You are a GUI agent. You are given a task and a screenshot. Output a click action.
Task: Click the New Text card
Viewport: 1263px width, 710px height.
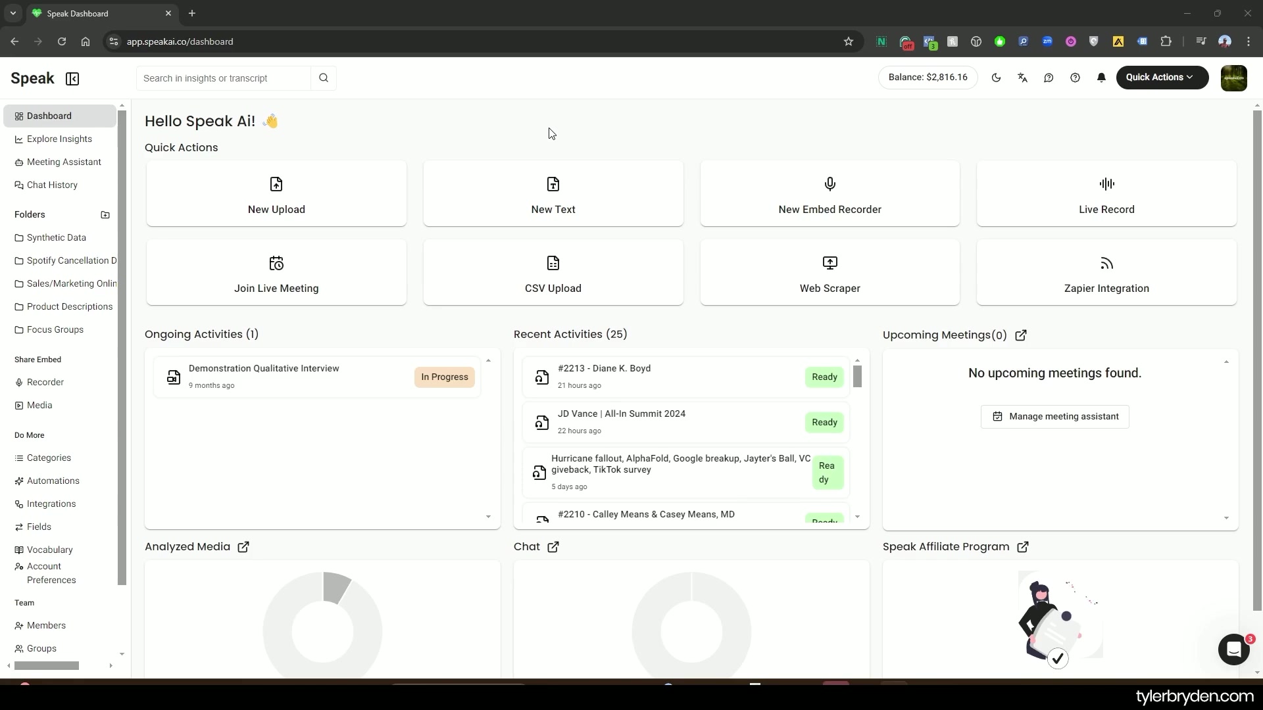pyautogui.click(x=553, y=193)
